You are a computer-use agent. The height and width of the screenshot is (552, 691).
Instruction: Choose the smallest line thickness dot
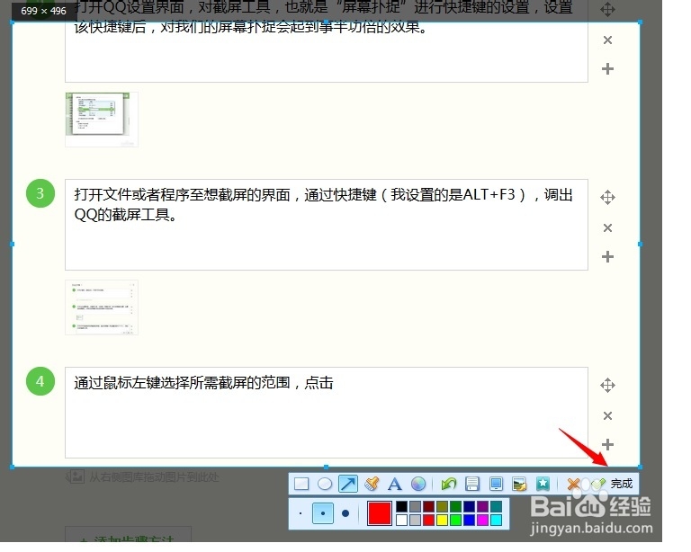(x=301, y=513)
